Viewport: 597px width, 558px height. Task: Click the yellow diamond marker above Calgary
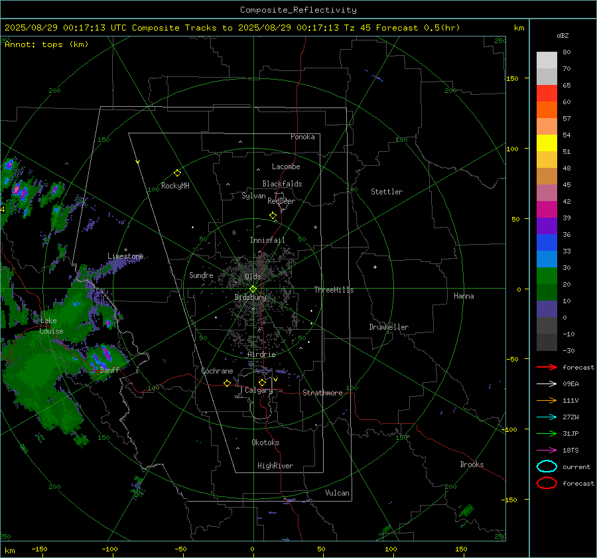[x=262, y=382]
